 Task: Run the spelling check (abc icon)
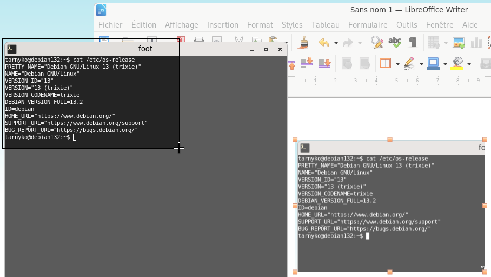tap(395, 43)
